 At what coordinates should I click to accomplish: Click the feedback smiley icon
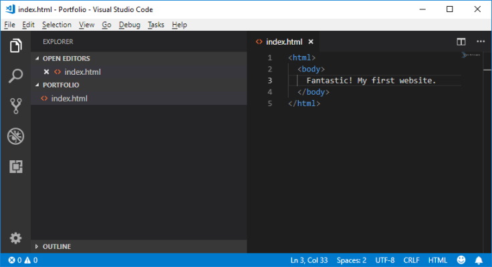(x=461, y=260)
